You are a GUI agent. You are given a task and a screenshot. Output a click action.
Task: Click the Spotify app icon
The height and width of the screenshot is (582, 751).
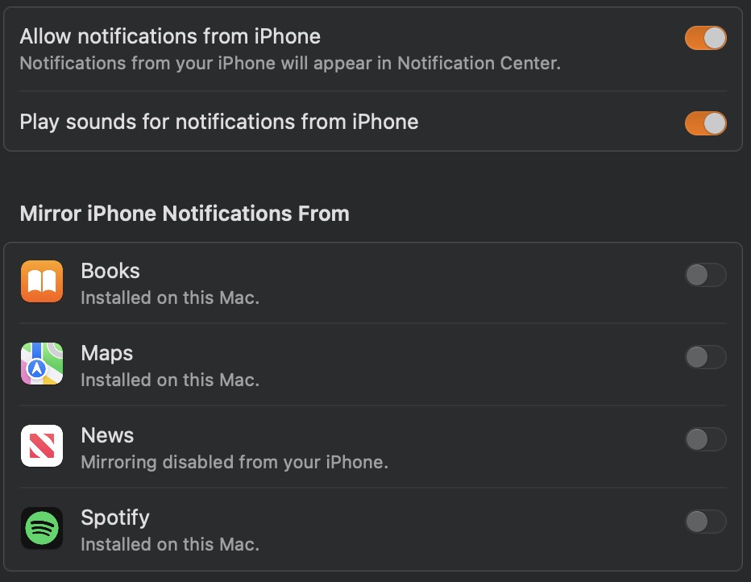pos(42,528)
